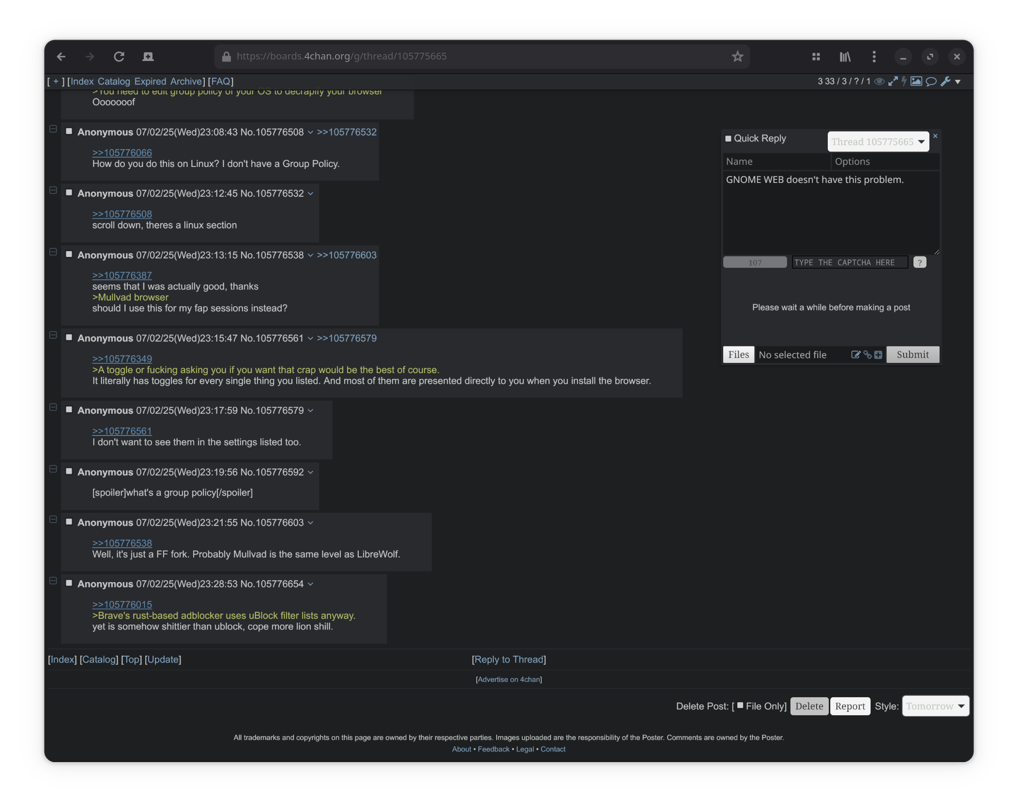Open menu arrow of post No.105776532
The image size is (1018, 811).
click(310, 194)
